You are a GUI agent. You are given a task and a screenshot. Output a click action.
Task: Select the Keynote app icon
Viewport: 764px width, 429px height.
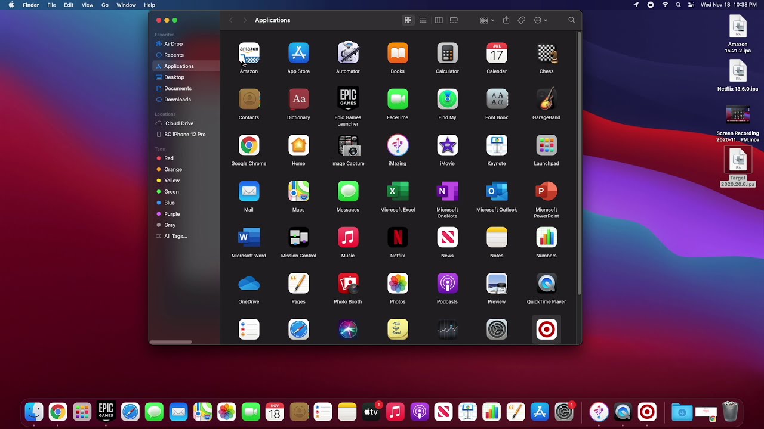click(497, 145)
